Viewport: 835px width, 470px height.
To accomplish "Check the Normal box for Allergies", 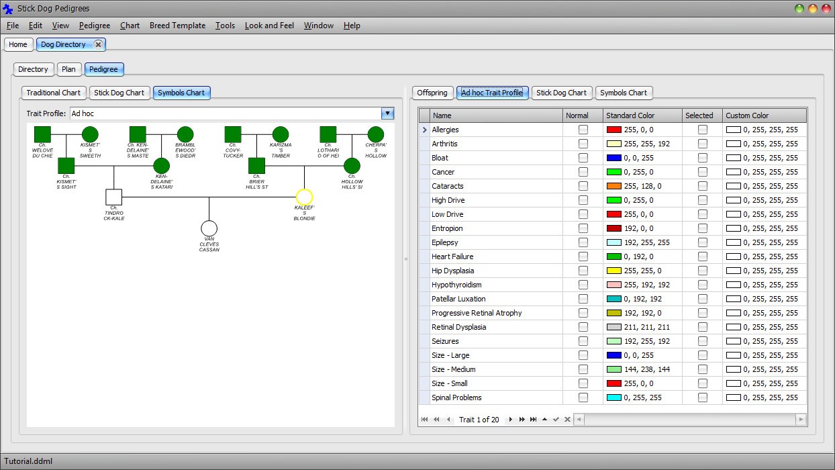I will pos(583,130).
